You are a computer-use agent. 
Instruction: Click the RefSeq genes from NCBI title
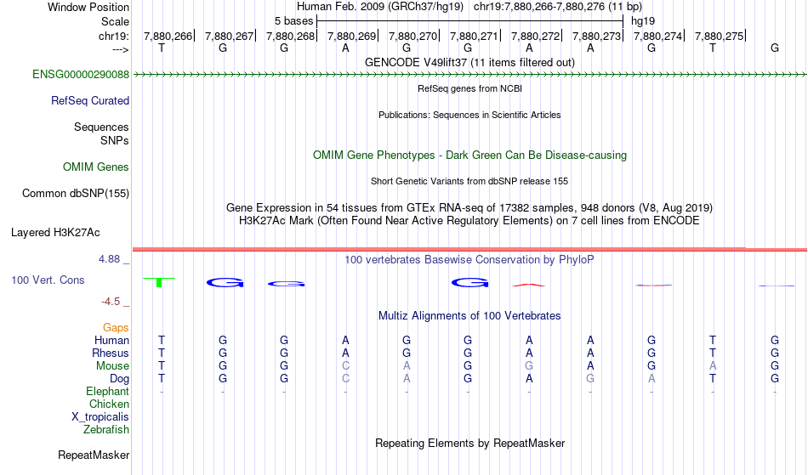point(470,88)
